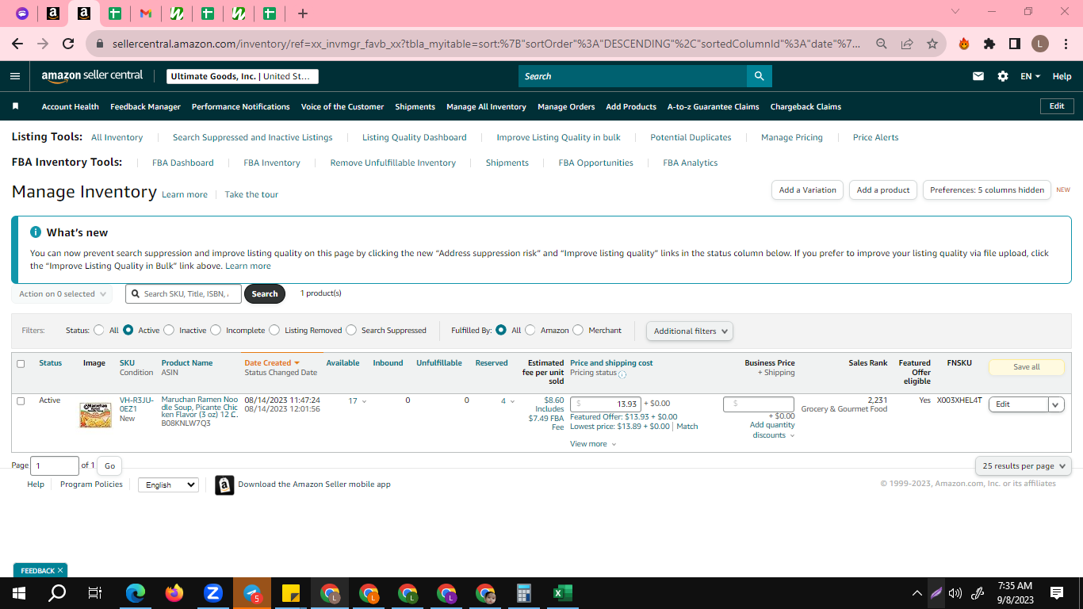This screenshot has width=1083, height=609.
Task: Sort by the Date Created column
Action: pyautogui.click(x=271, y=363)
